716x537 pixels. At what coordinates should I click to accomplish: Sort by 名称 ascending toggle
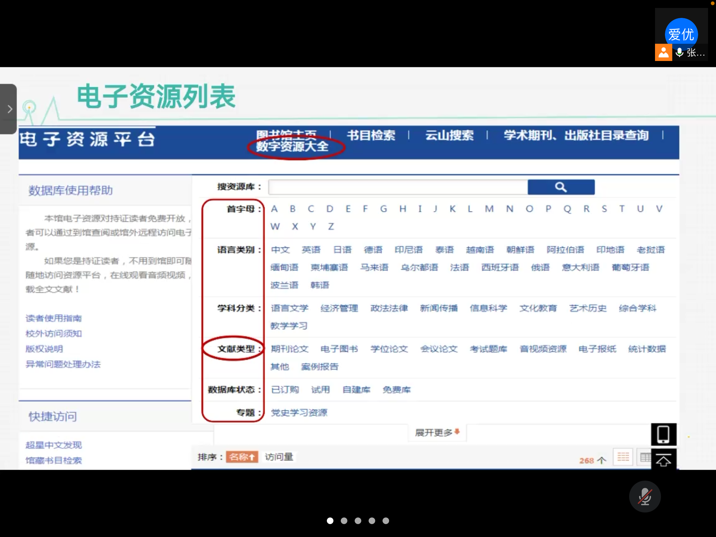[242, 457]
